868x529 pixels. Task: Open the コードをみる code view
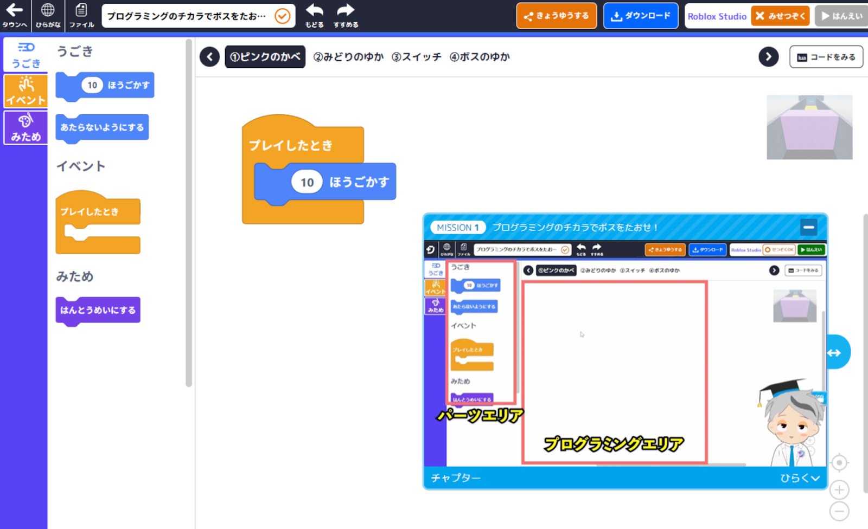click(x=826, y=57)
